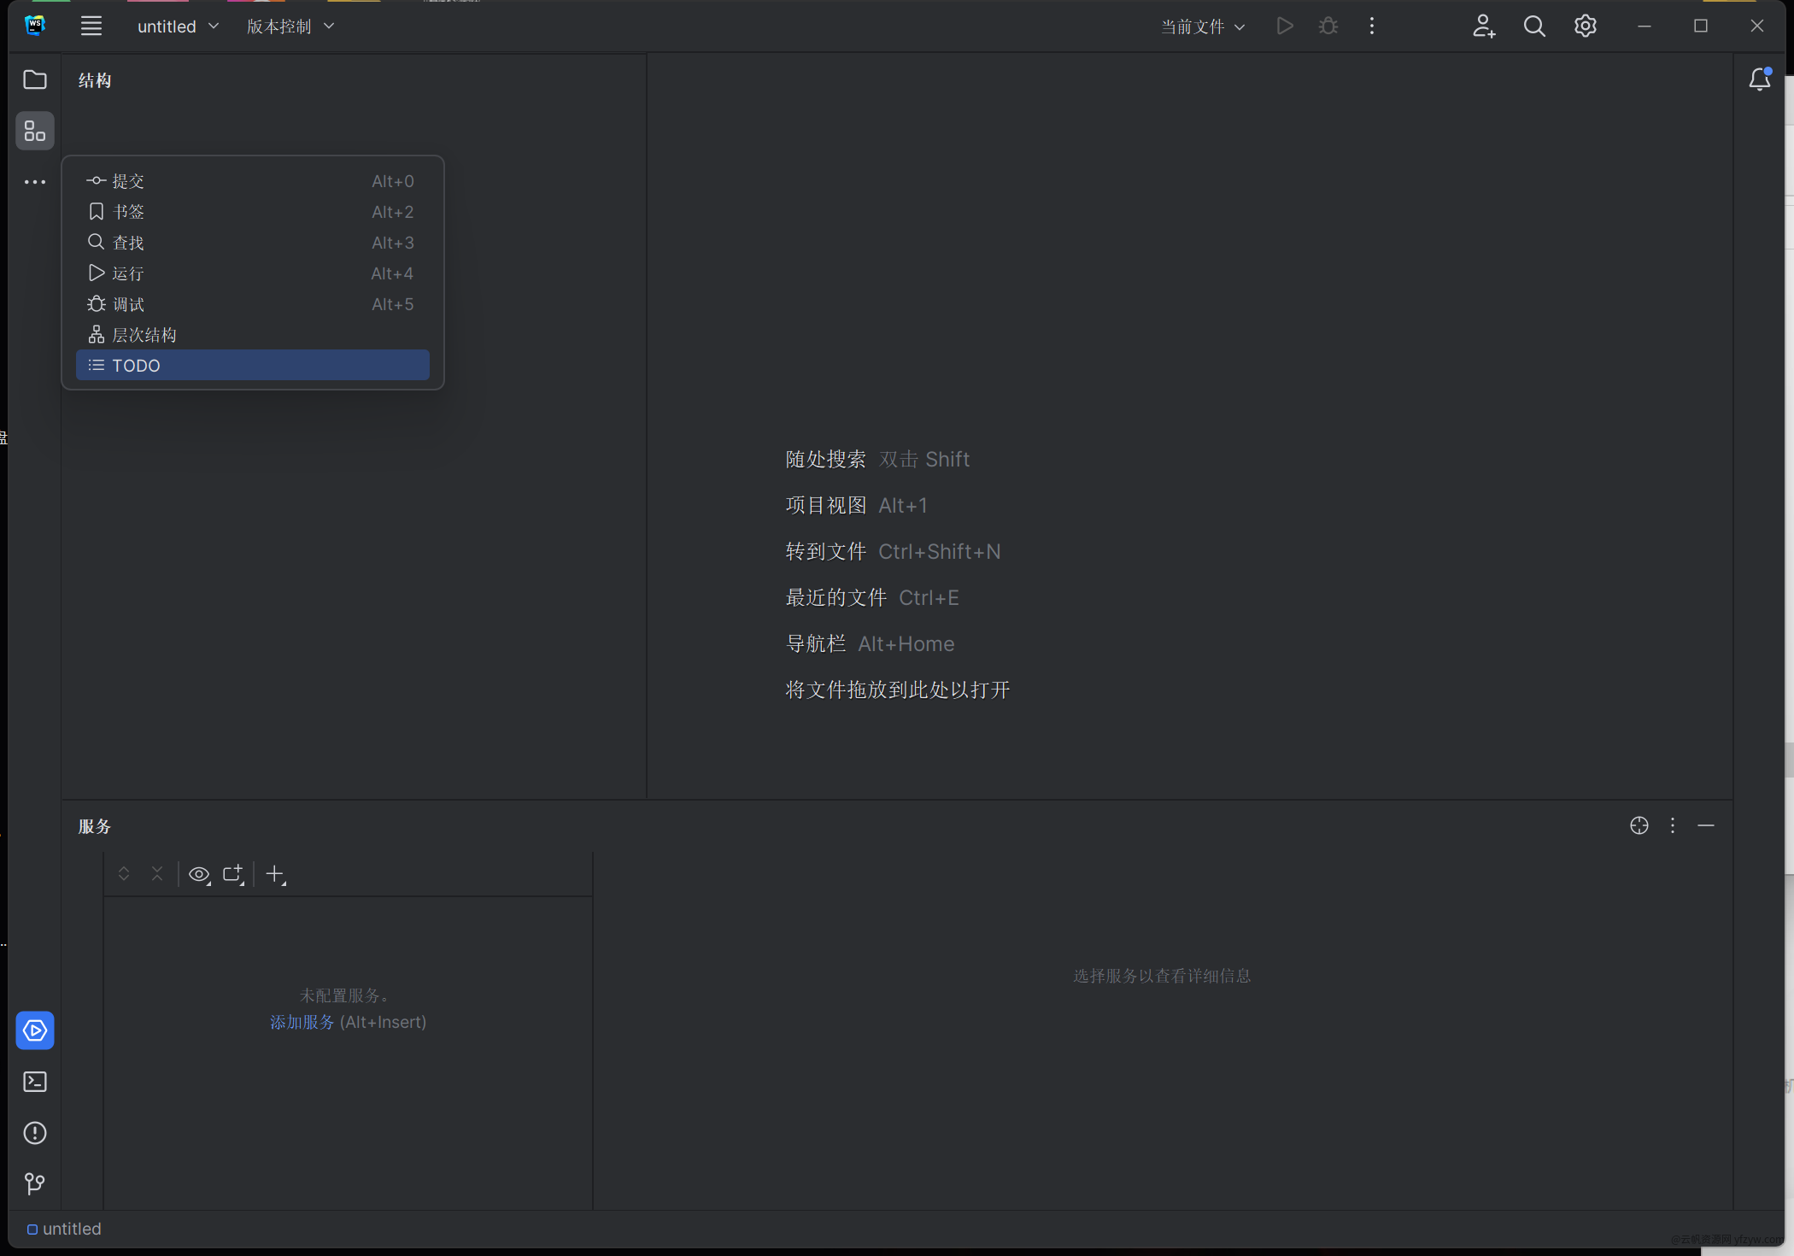Click the version control icon in toolbar
The image size is (1794, 1256).
pyautogui.click(x=278, y=26)
